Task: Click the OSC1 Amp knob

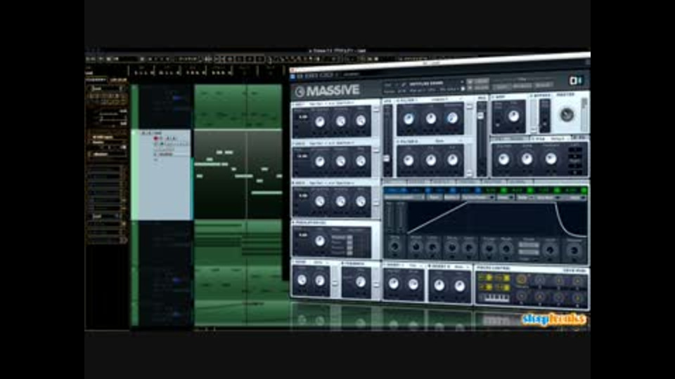Action: [361, 121]
